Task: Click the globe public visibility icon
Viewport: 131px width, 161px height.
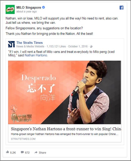Action: 91,47
